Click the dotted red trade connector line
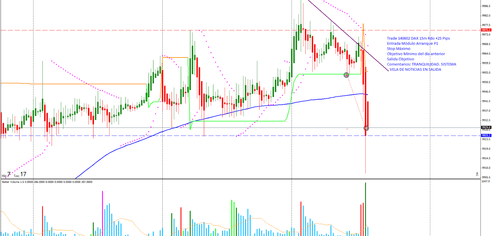Image resolution: width=492 pixels, height=236 pixels. (x=356, y=101)
